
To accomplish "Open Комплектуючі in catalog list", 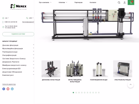I will pyautogui.click(x=8, y=75).
